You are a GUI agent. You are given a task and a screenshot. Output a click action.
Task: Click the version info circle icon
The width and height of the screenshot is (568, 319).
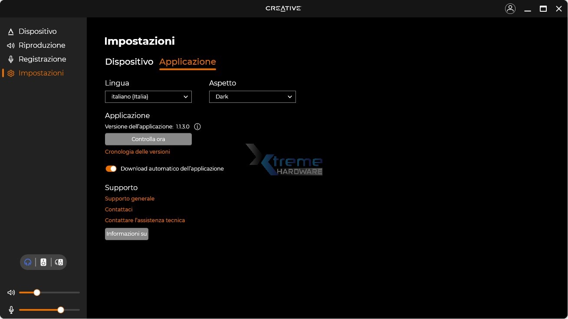pyautogui.click(x=197, y=126)
